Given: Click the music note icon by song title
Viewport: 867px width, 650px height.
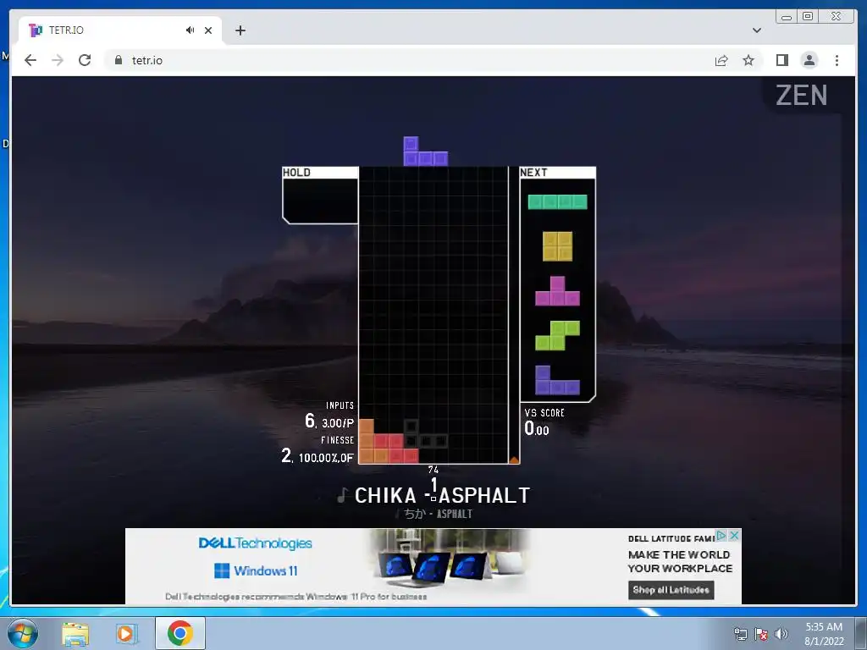Looking at the screenshot, I should 342,495.
